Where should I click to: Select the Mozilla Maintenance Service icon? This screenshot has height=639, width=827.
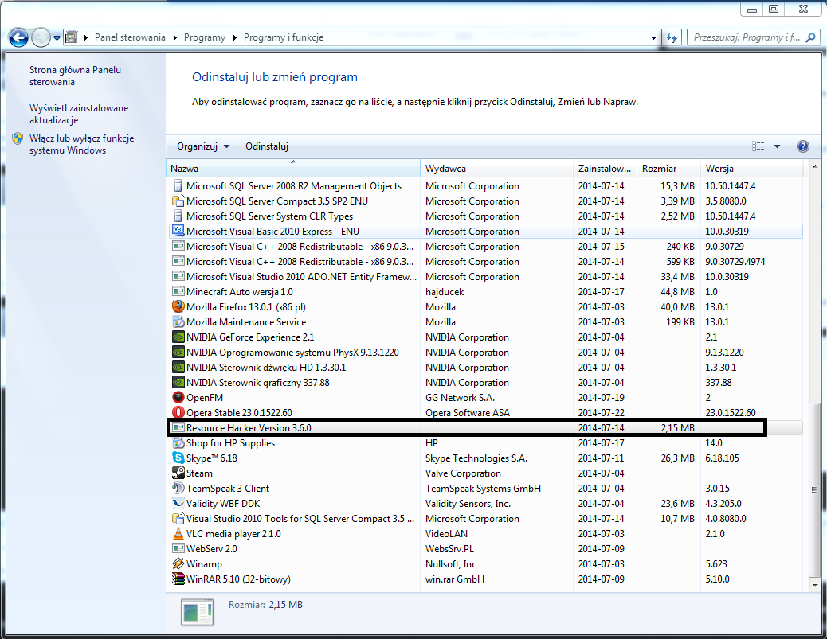(178, 321)
